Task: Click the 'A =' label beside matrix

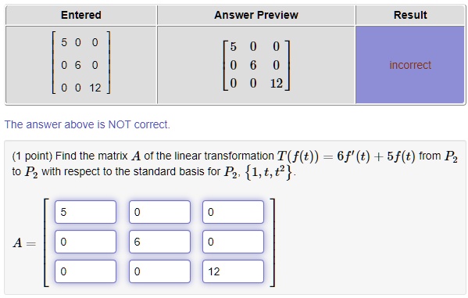Action: click(24, 243)
